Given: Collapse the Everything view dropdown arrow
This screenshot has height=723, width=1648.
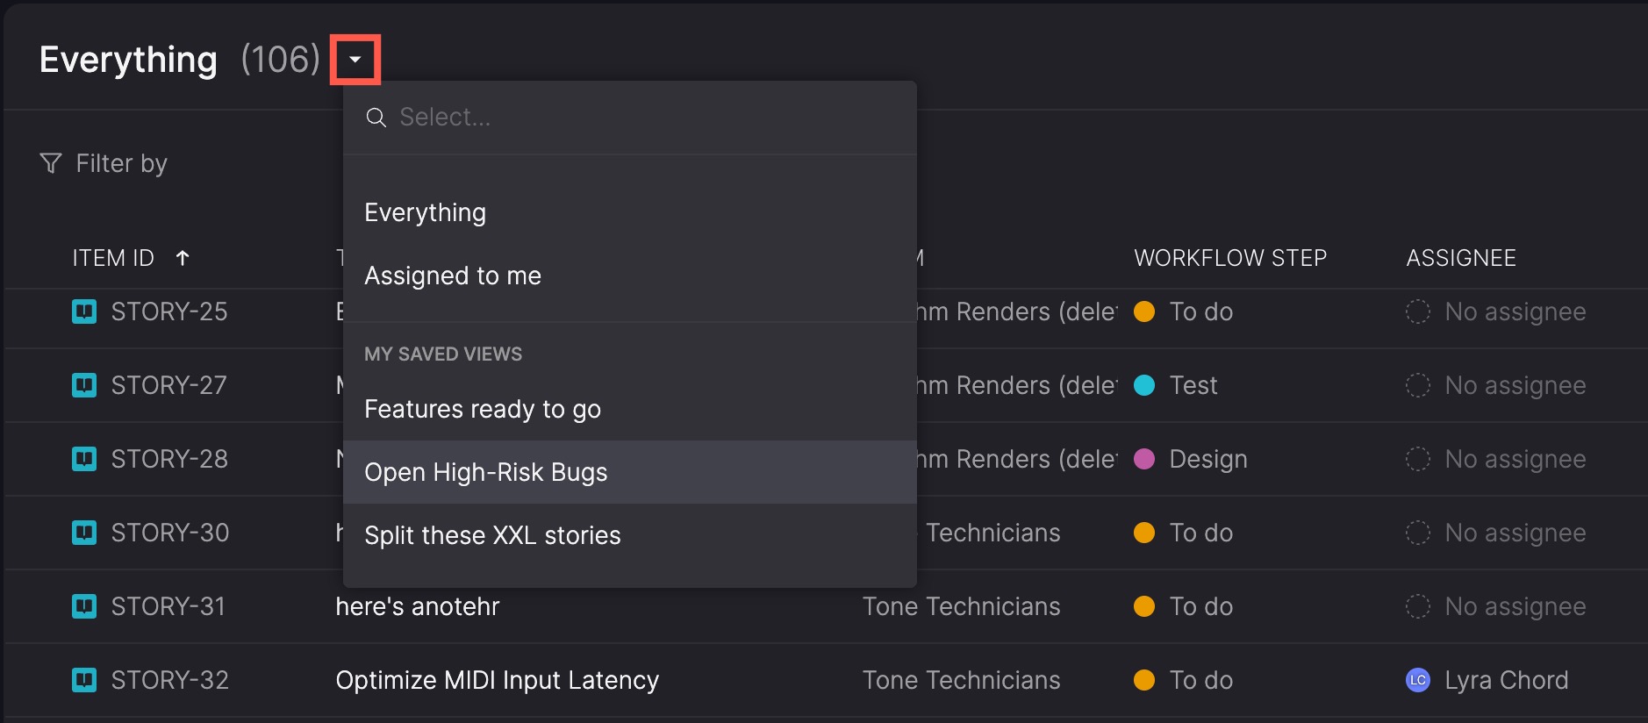Looking at the screenshot, I should click(355, 60).
